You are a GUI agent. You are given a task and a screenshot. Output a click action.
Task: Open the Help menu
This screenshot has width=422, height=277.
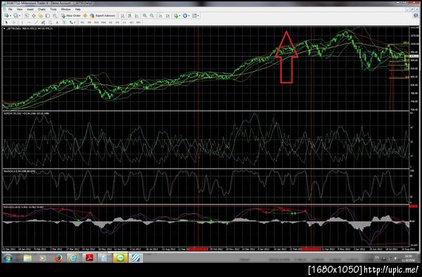tap(78, 9)
